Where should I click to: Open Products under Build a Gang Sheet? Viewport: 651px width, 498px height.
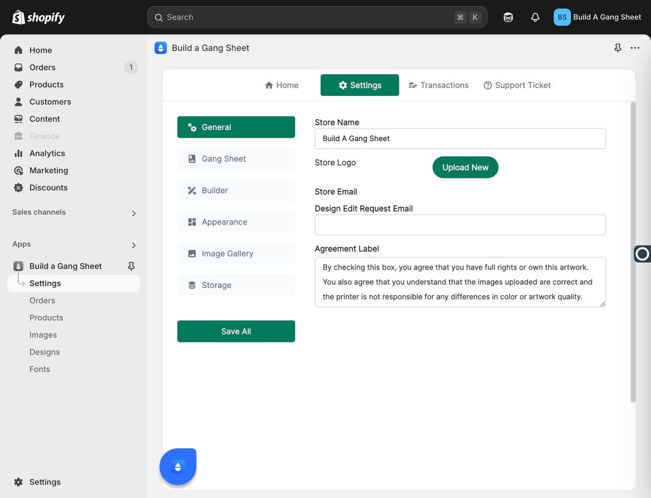[46, 318]
